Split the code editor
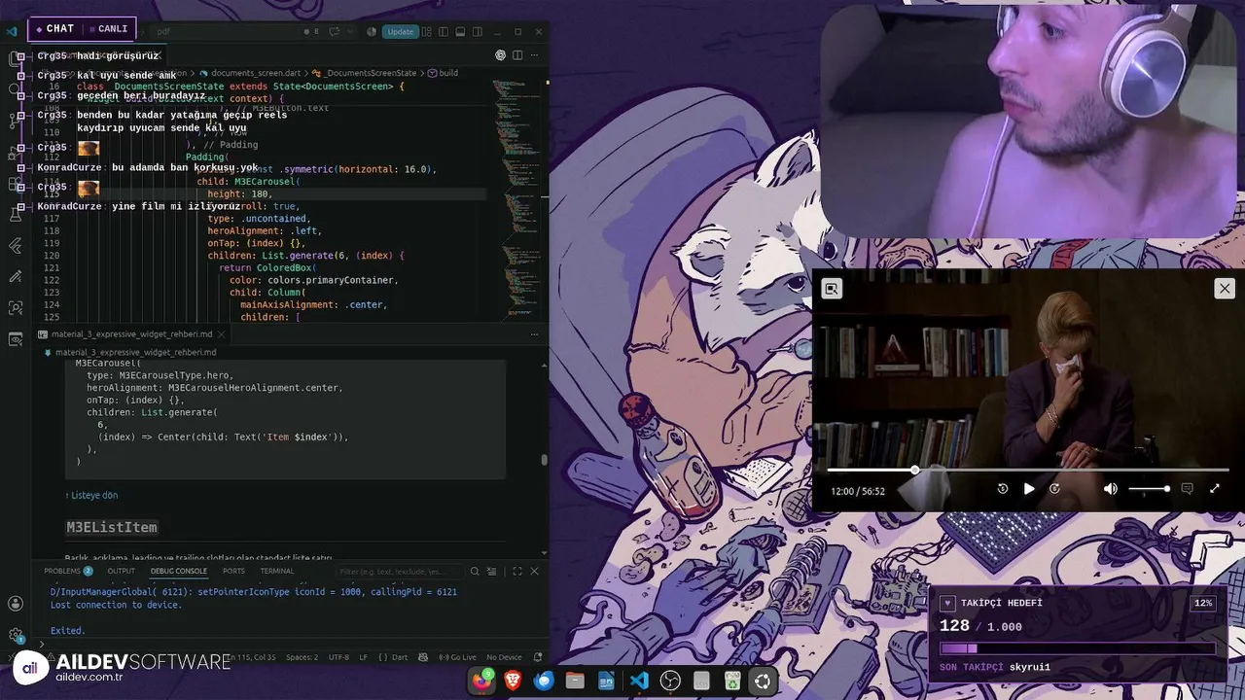The height and width of the screenshot is (700, 1245). (x=517, y=55)
